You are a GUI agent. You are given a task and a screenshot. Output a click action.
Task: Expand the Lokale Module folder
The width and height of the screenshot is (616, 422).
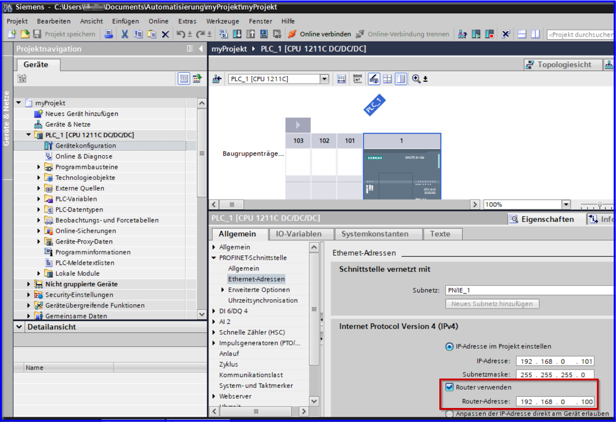tap(39, 273)
